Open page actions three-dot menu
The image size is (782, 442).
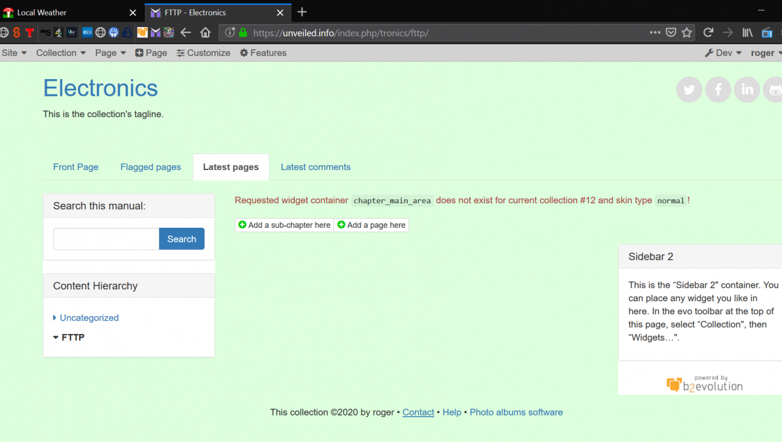[x=655, y=33]
